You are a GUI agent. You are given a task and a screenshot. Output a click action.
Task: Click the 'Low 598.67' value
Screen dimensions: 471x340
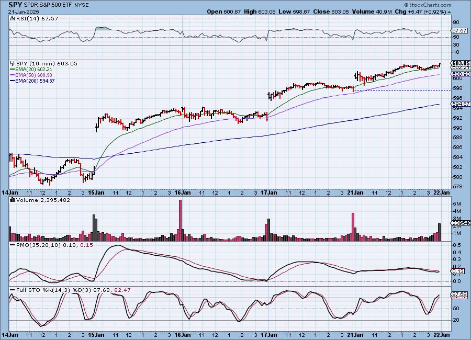click(x=294, y=12)
